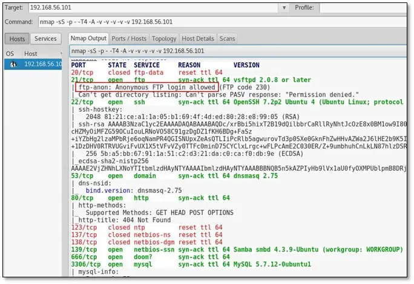Click the 22/tcp open ssh output line
Screen dimensions: 414x284
[182, 102]
